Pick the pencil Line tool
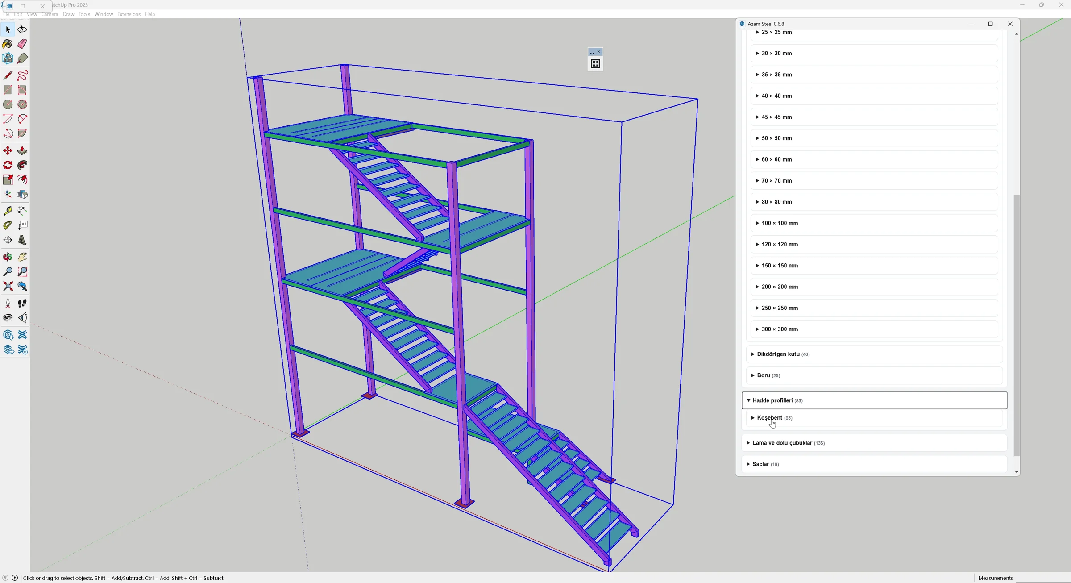 [8, 75]
